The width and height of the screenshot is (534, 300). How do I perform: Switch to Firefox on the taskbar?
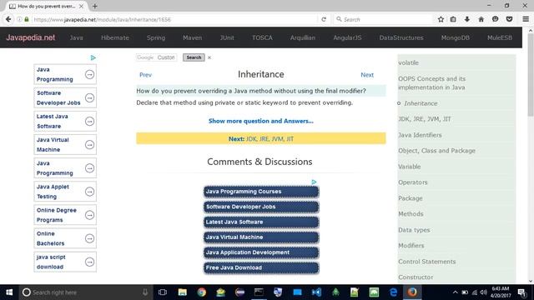[412, 292]
